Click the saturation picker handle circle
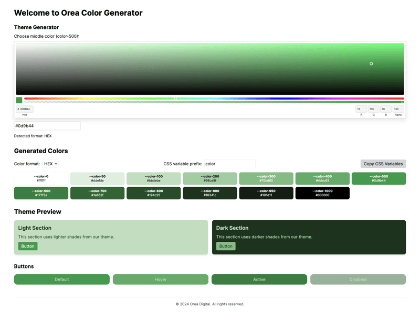This screenshot has height=322, width=420. 371,63
